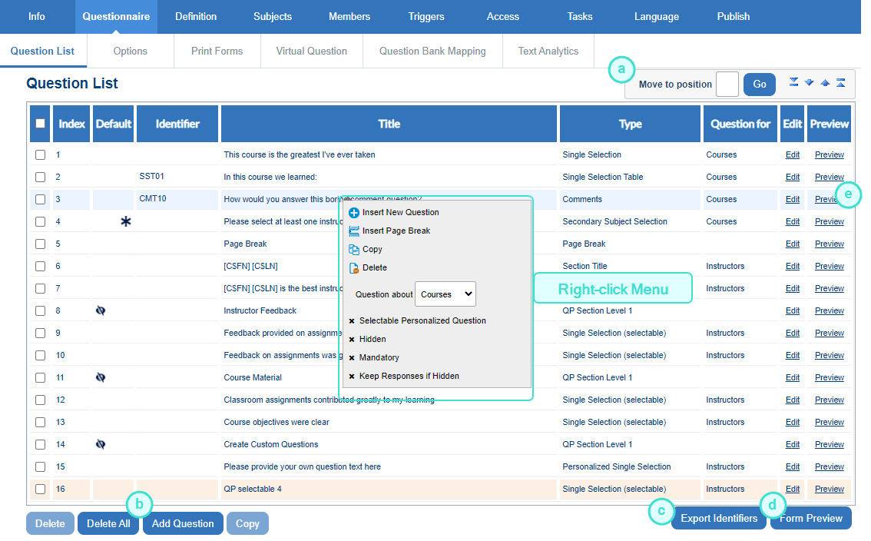Switch to the Language tab
871x541 pixels.
pos(657,17)
